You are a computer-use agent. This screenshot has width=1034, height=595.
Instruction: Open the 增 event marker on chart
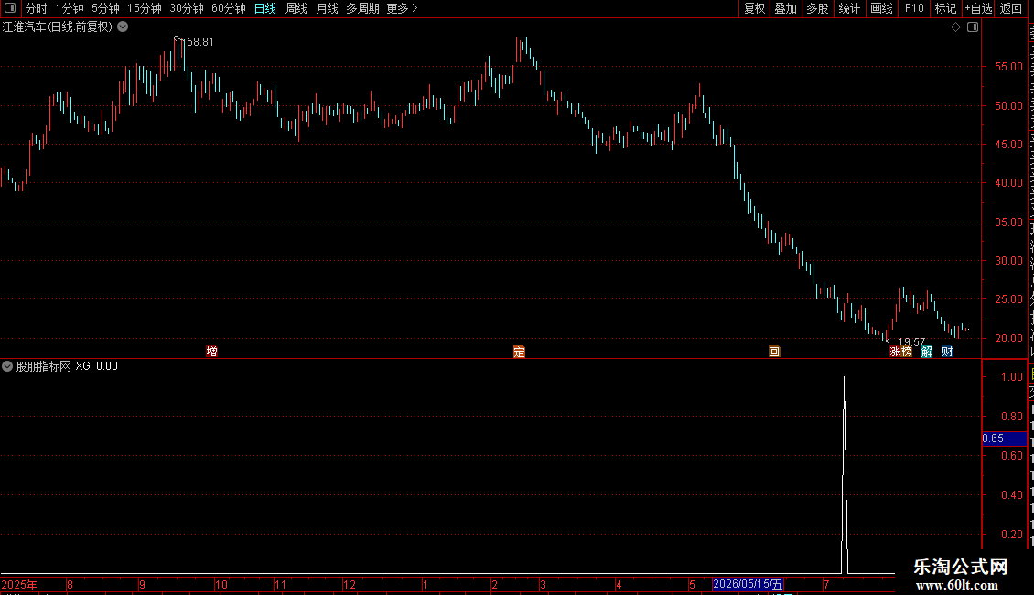point(211,351)
